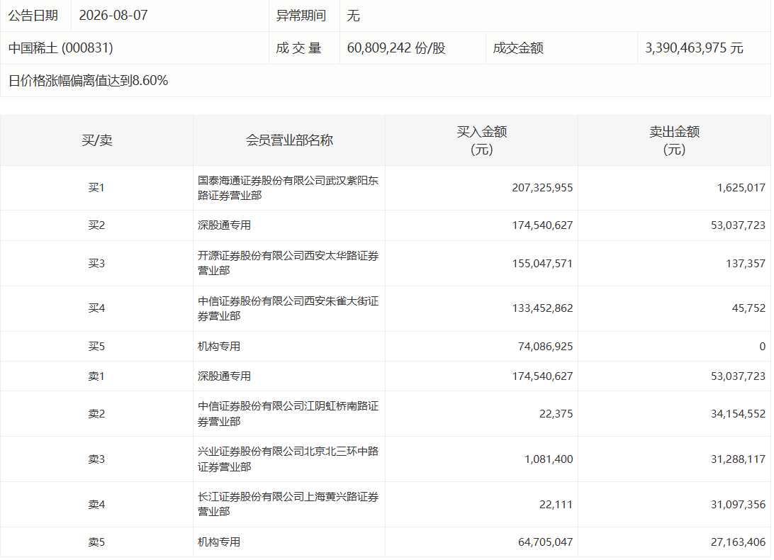Select buy amount 1,081,400
774x560 pixels.
coord(549,459)
